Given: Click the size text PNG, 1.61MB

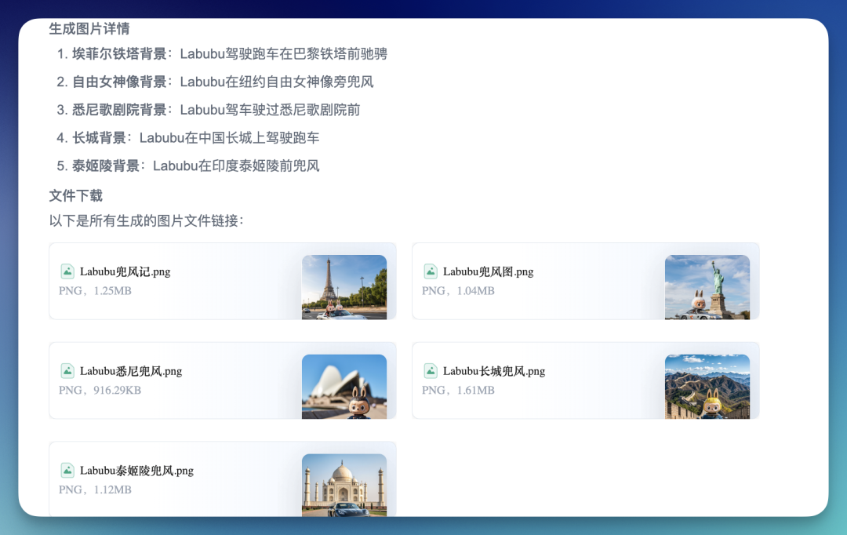Looking at the screenshot, I should (458, 390).
